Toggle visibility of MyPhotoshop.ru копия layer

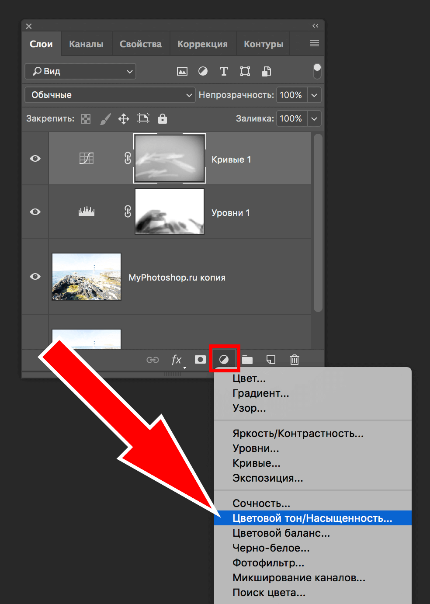click(x=35, y=277)
